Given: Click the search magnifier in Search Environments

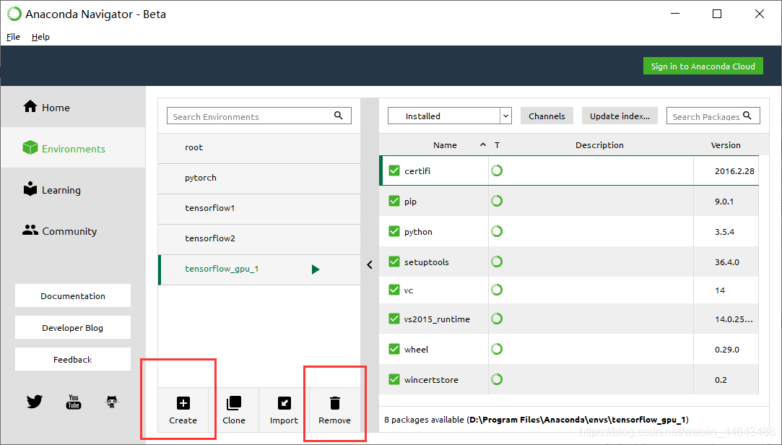Looking at the screenshot, I should tap(338, 116).
